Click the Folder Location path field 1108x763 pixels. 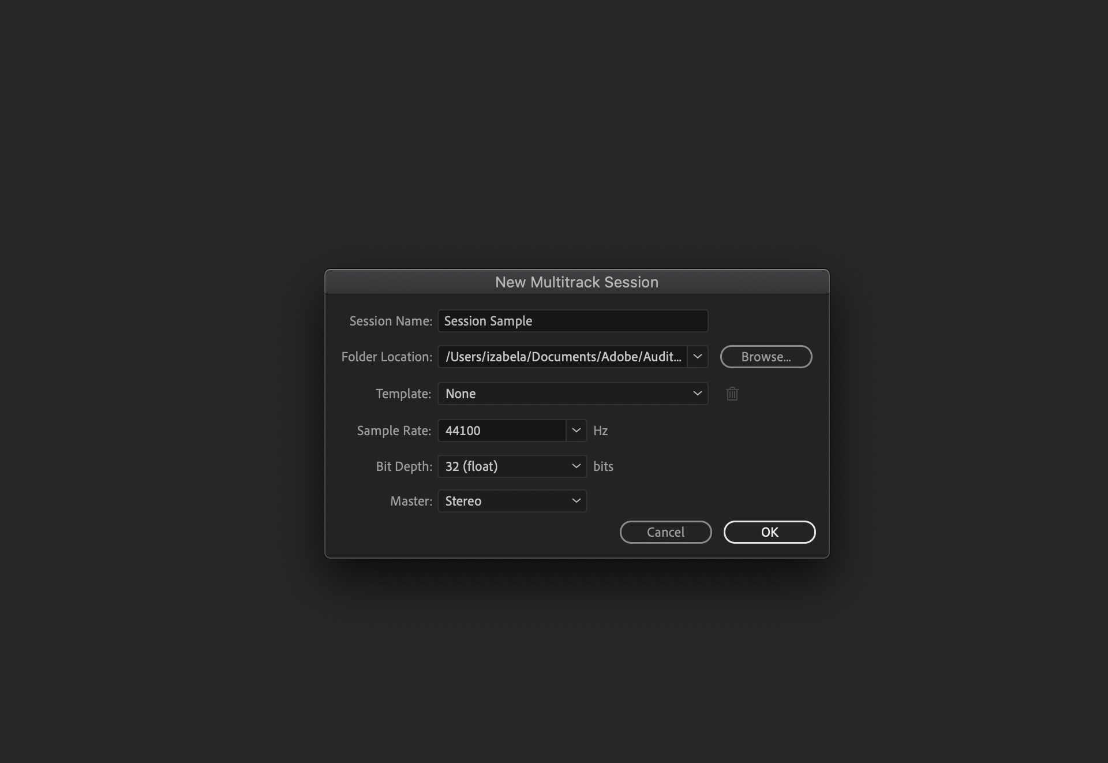[x=563, y=357]
